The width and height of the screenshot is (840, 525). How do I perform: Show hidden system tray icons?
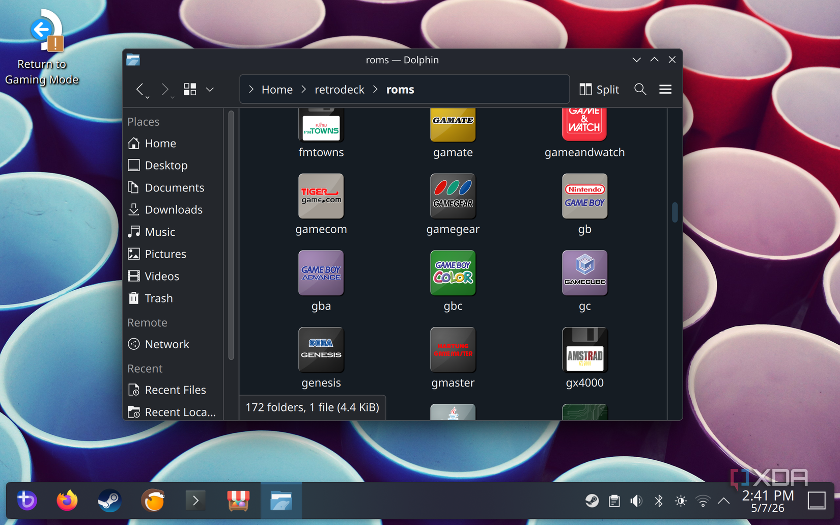(x=724, y=501)
